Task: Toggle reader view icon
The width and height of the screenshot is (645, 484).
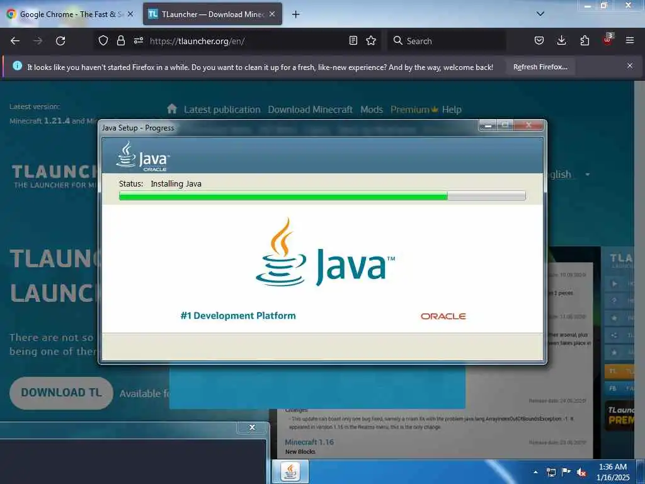Action: coord(353,40)
